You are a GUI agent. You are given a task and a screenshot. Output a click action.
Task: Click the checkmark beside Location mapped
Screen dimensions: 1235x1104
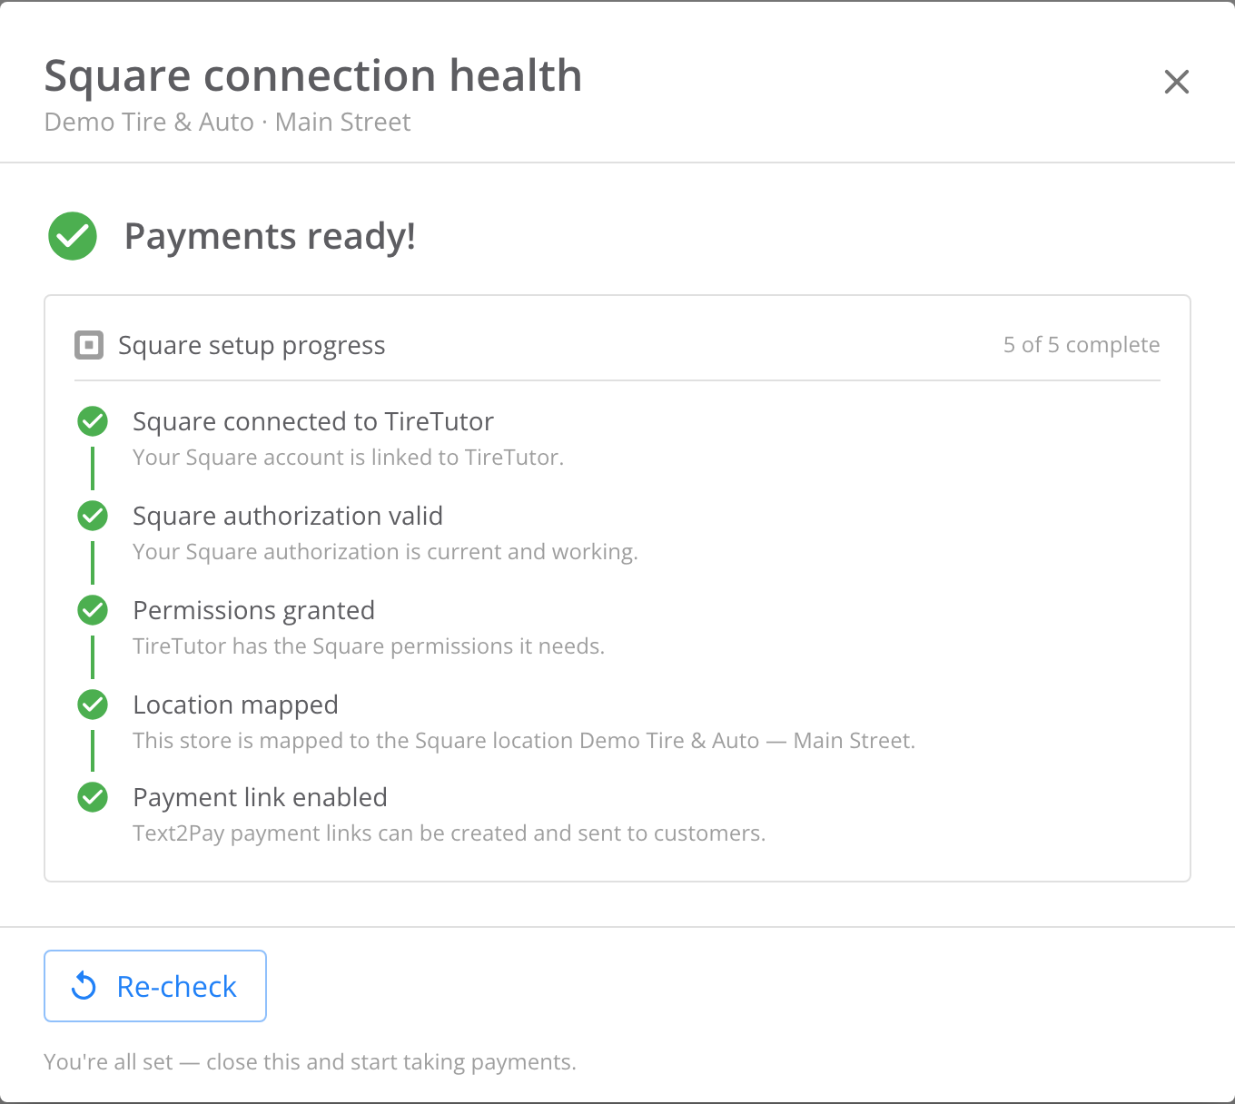(x=93, y=705)
